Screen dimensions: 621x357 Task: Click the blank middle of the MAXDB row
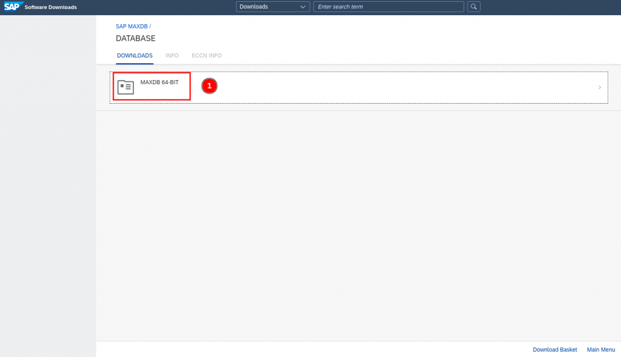(x=394, y=87)
